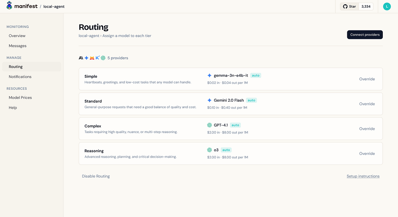
Task: Click the Reasoning tier title
Action: coord(94,151)
